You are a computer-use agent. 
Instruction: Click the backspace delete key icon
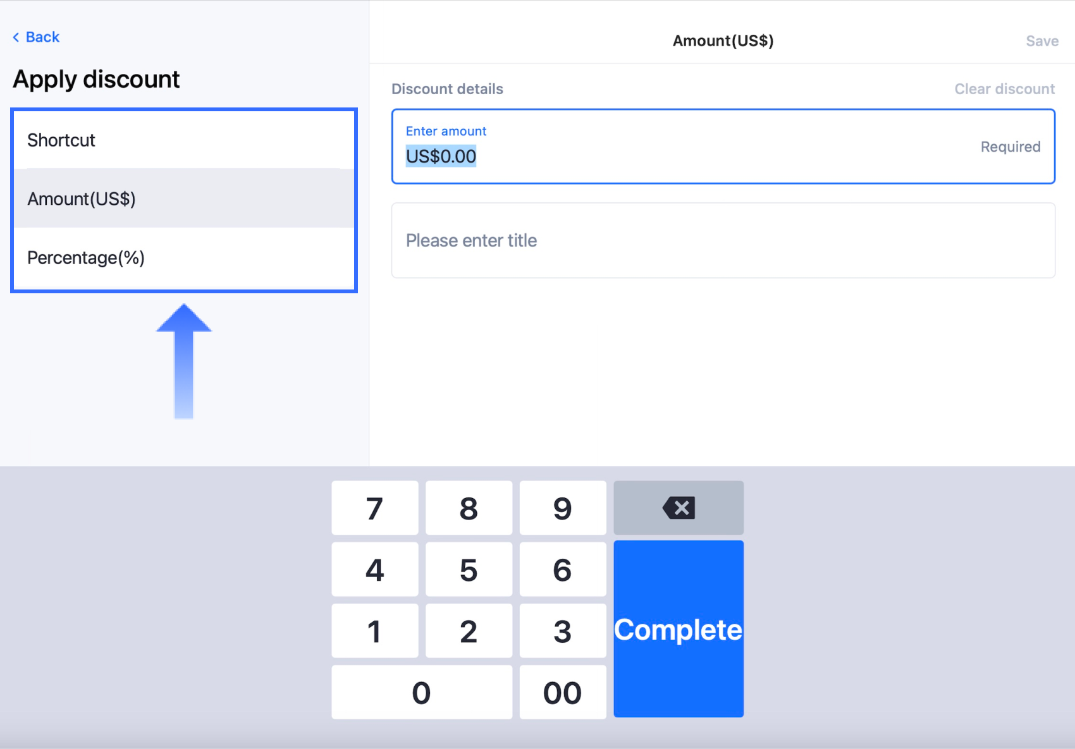pyautogui.click(x=679, y=508)
